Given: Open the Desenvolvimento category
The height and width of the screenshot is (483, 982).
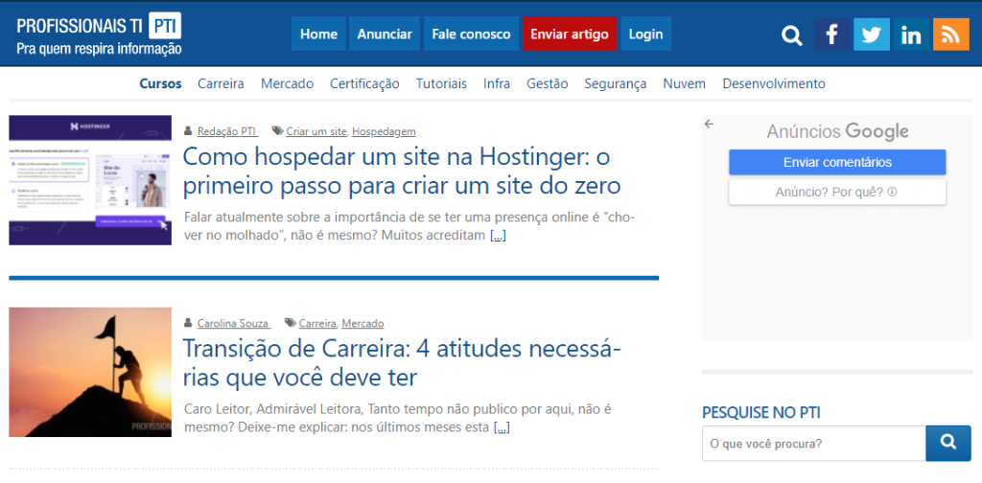Looking at the screenshot, I should click(774, 83).
